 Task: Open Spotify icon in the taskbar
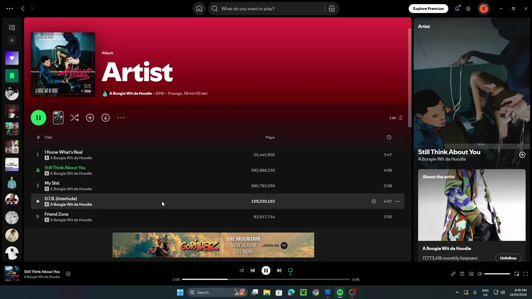coord(340,292)
